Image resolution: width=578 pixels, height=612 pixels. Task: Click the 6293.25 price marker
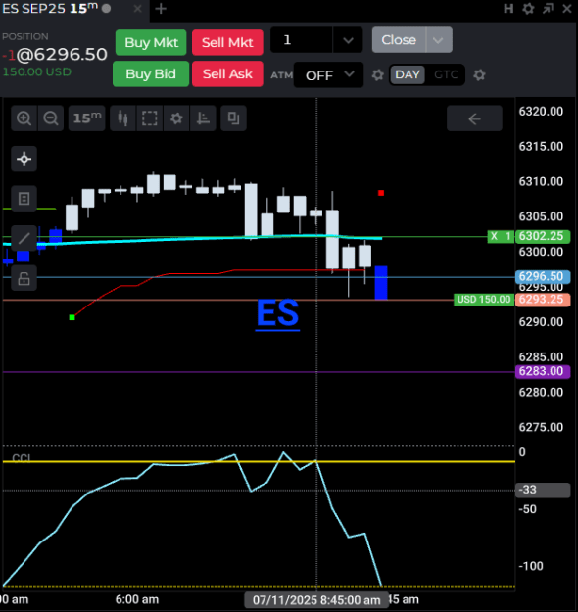point(543,300)
